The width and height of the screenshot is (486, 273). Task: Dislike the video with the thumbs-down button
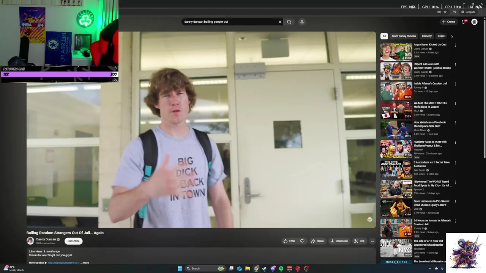(302, 241)
